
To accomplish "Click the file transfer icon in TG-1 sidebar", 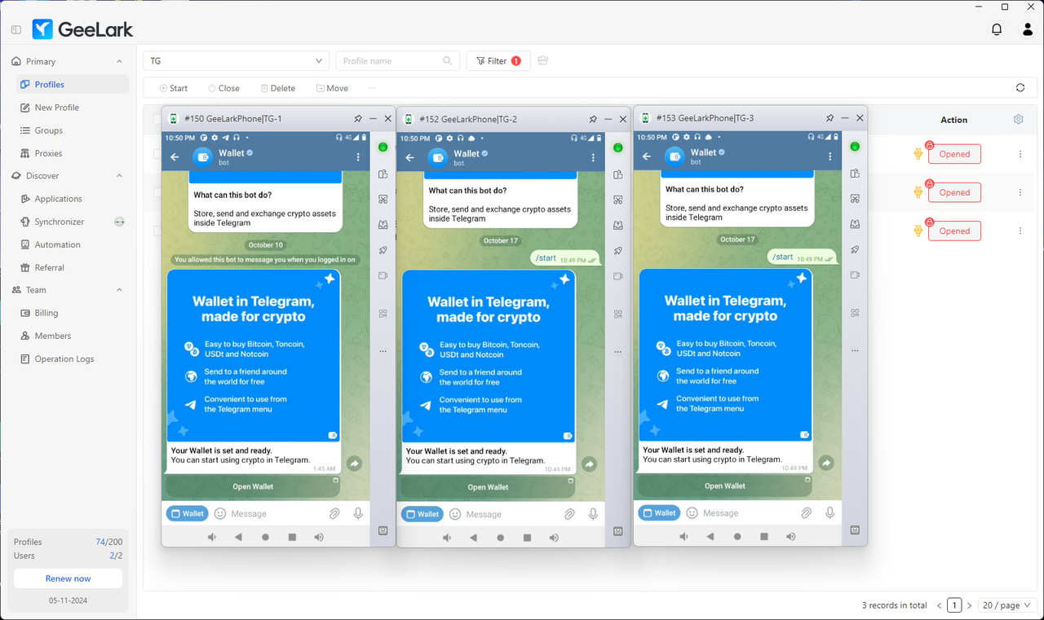I will click(x=383, y=174).
